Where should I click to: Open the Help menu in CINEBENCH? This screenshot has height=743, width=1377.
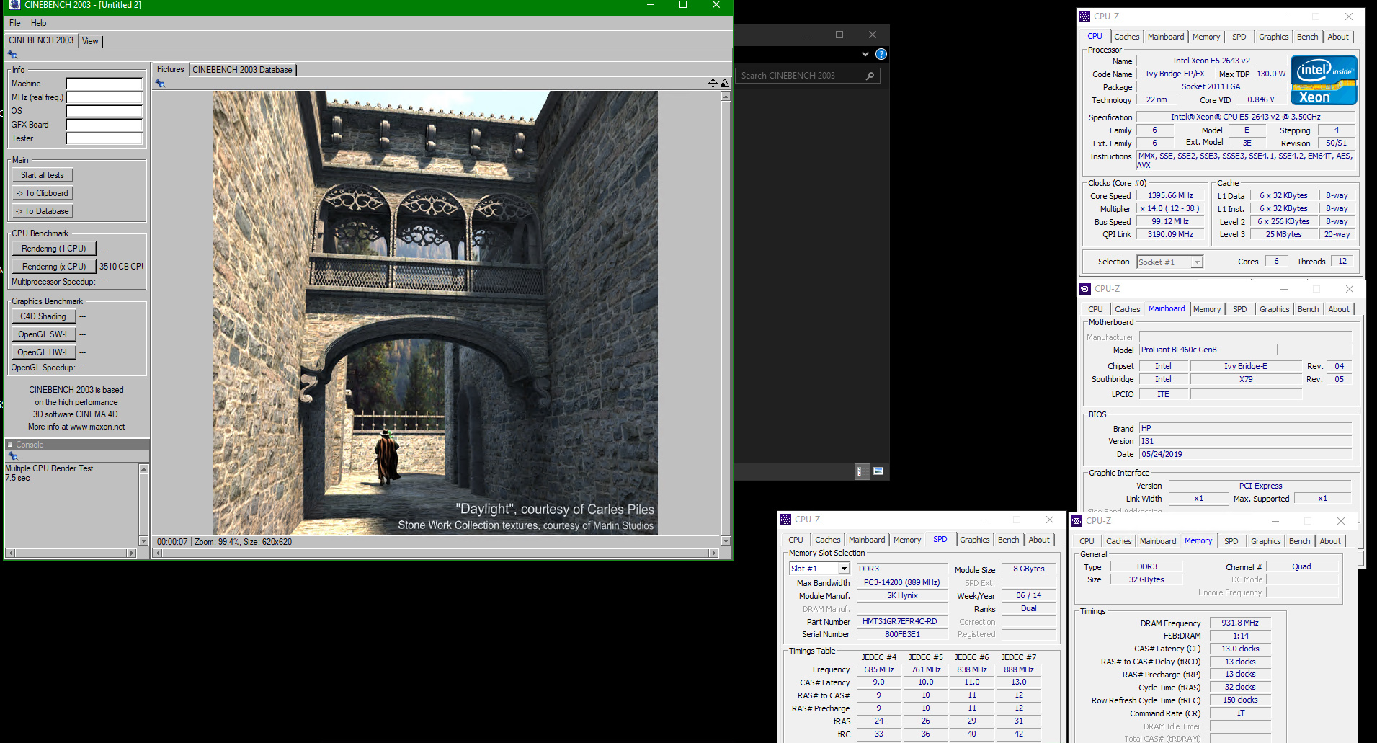tap(39, 23)
